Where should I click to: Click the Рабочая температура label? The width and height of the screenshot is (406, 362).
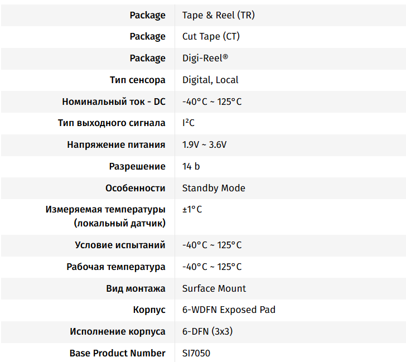click(115, 267)
